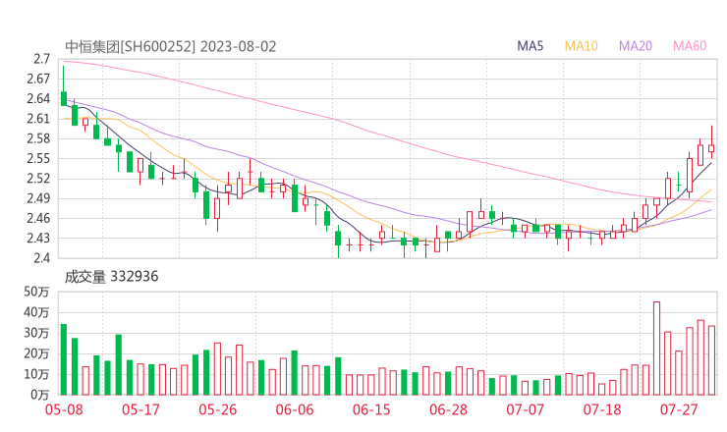Screen dimensions: 727x432
Task: Click the 2.64 price axis label
Action: click(x=38, y=99)
